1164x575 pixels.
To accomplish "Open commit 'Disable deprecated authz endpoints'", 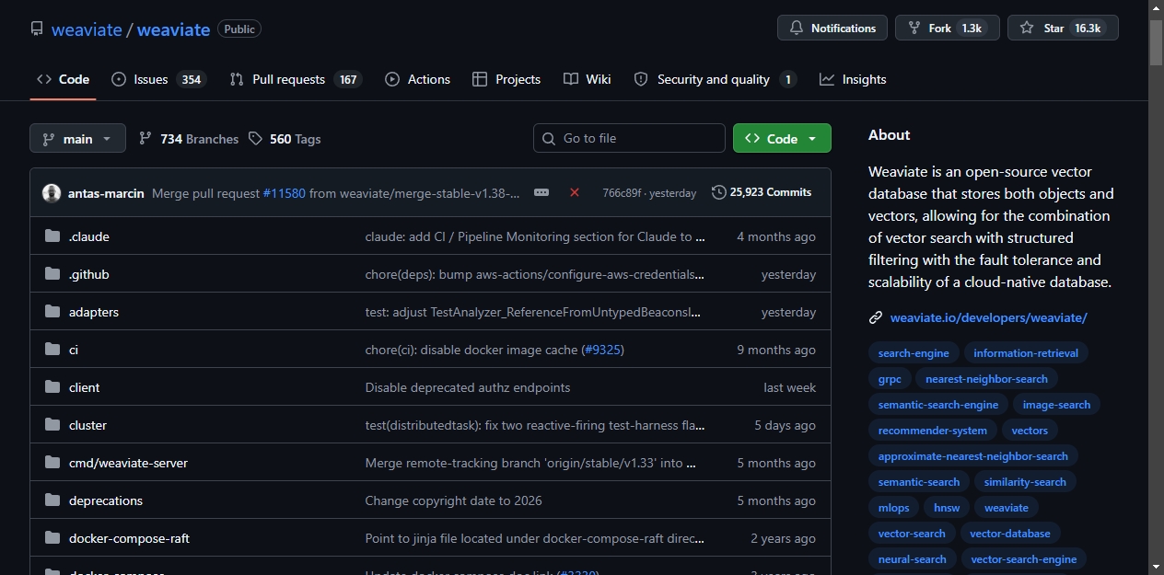I will [468, 387].
